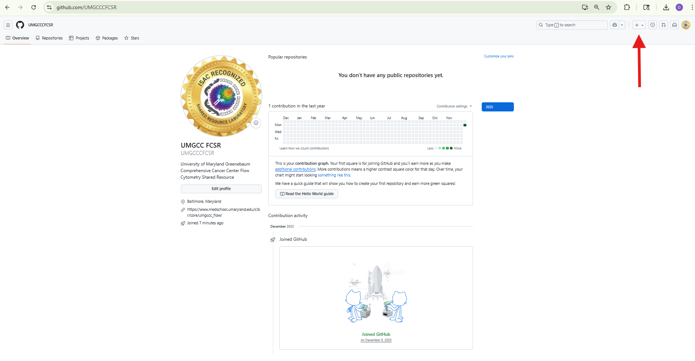Open the Pull requests icon in header
The height and width of the screenshot is (361, 695).
click(x=664, y=25)
